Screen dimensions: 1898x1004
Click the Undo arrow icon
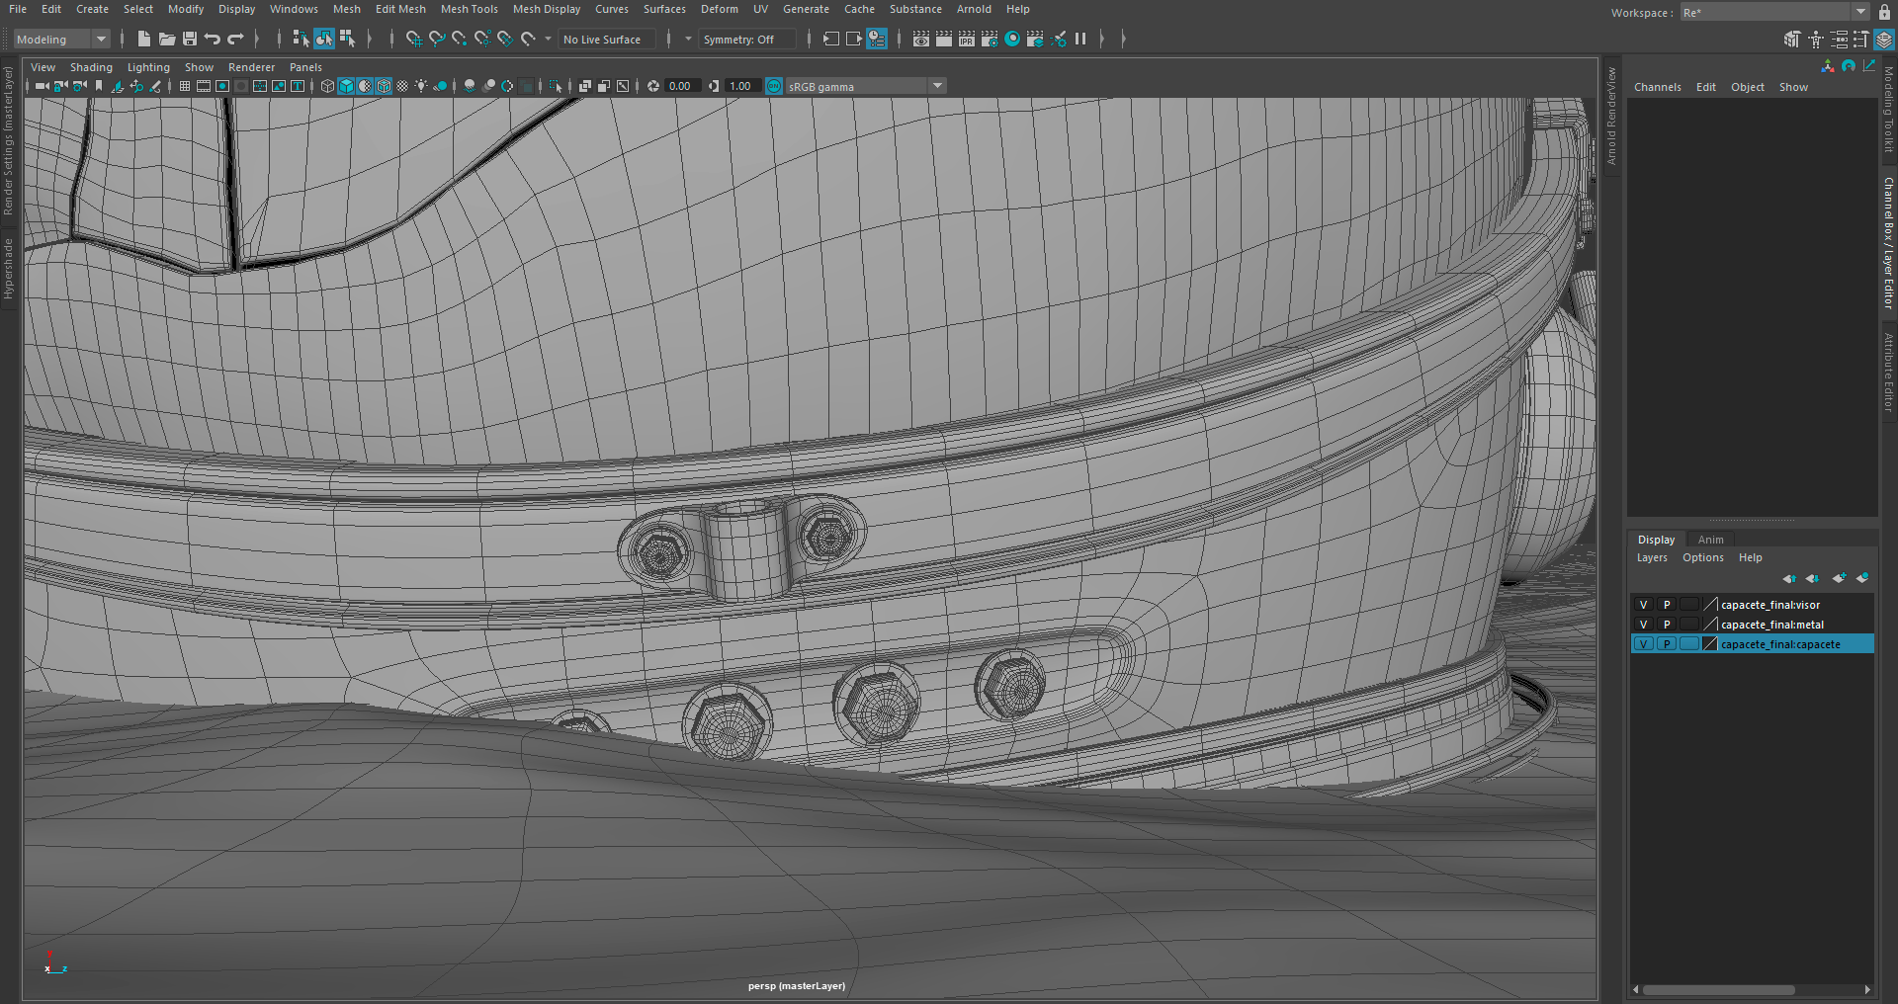[213, 39]
